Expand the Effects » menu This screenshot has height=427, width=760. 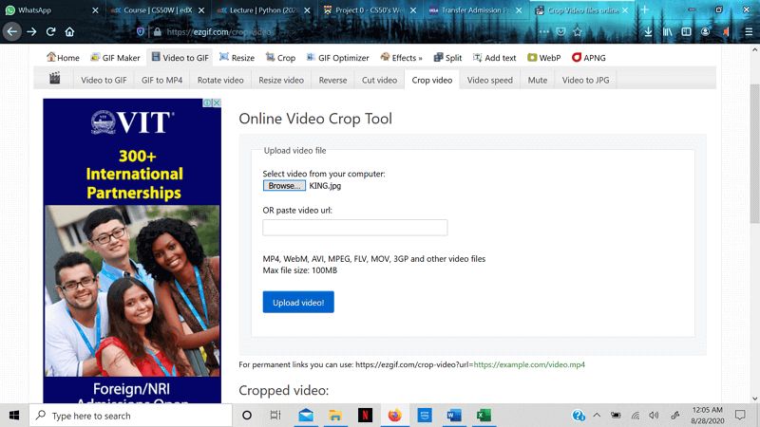pos(401,58)
